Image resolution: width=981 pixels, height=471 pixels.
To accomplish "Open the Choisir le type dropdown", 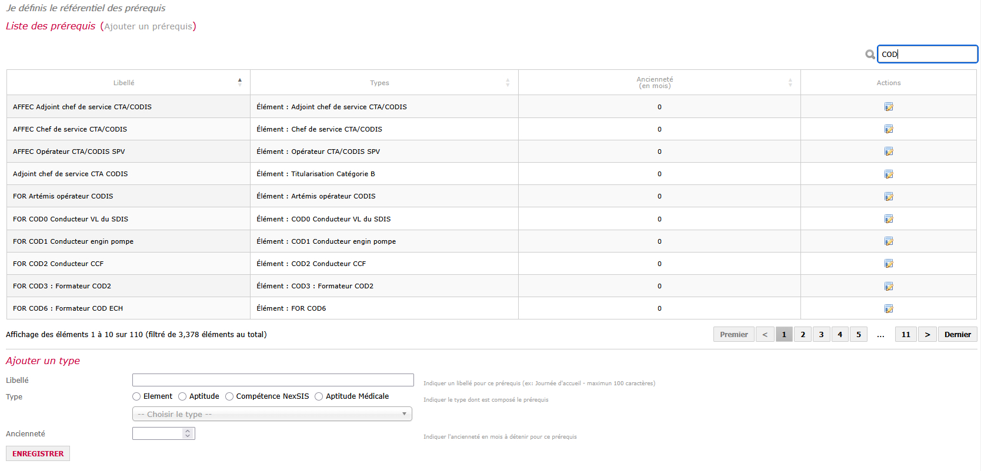I will (272, 414).
